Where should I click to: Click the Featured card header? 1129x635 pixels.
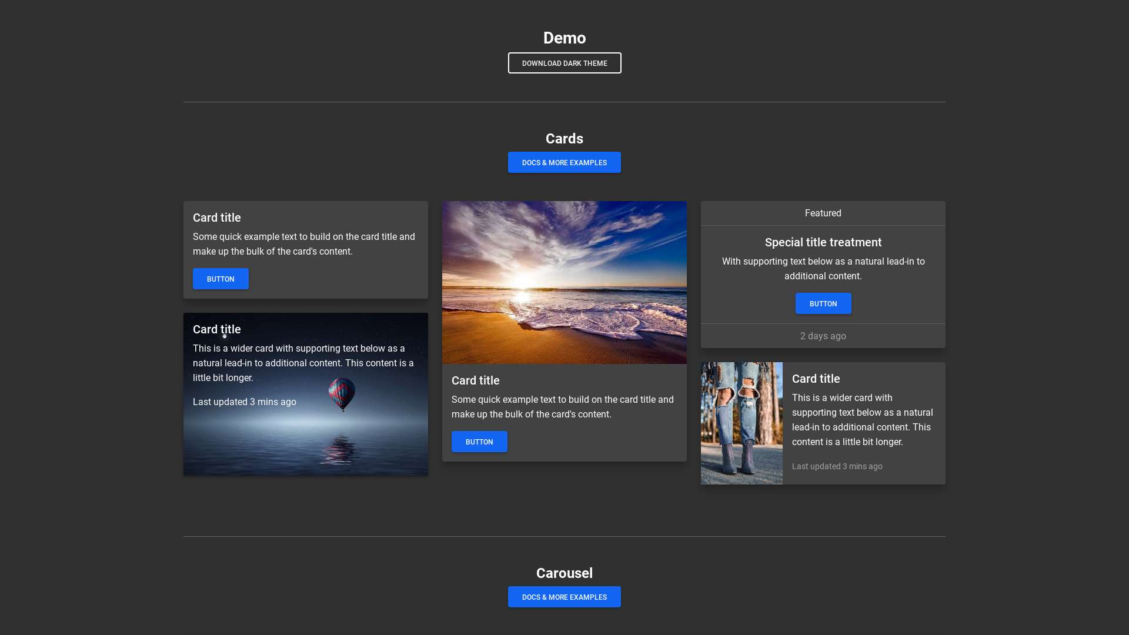(x=823, y=213)
